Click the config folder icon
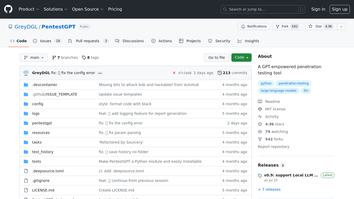The height and width of the screenshot is (199, 354). [26, 104]
